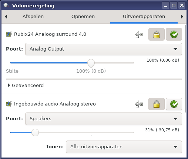
Task: Show previous tabs with left arrow
Action: 6,17
